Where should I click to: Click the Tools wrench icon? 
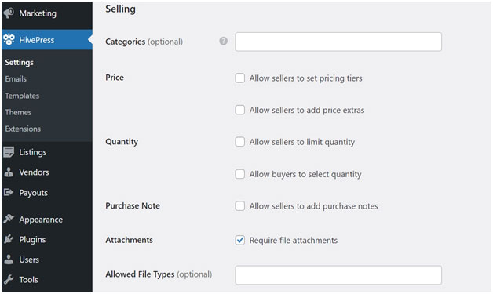pos(9,279)
